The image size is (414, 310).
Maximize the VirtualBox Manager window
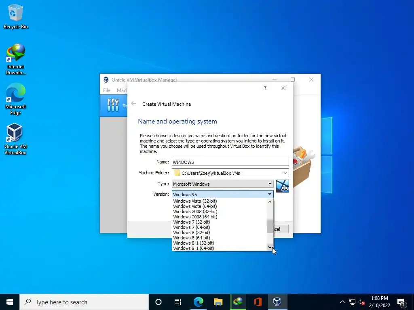tap(293, 80)
